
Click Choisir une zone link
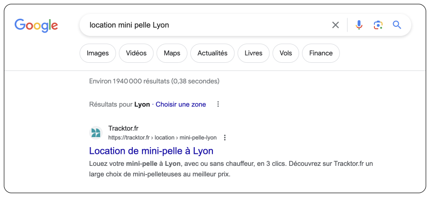(181, 104)
